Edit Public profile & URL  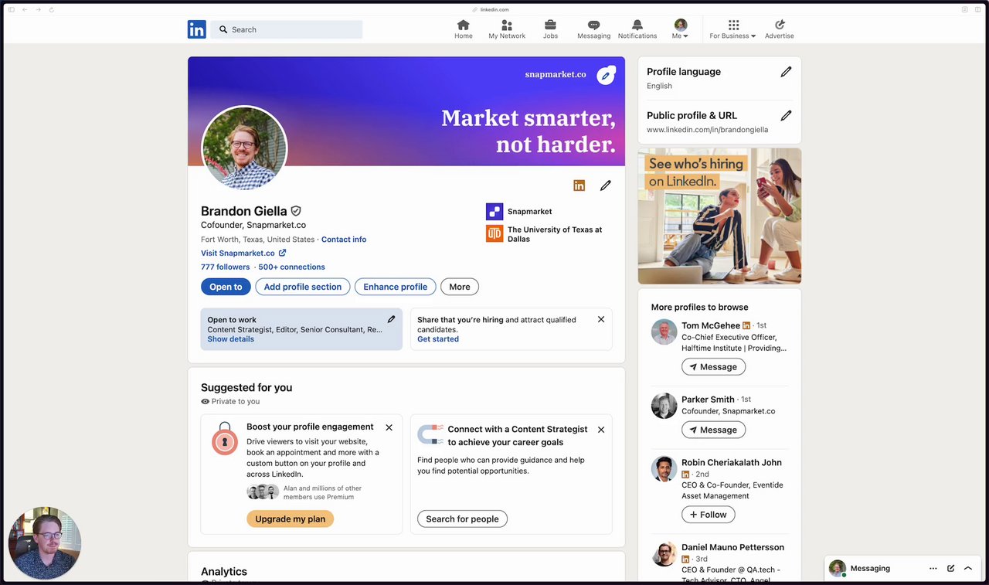pos(786,116)
